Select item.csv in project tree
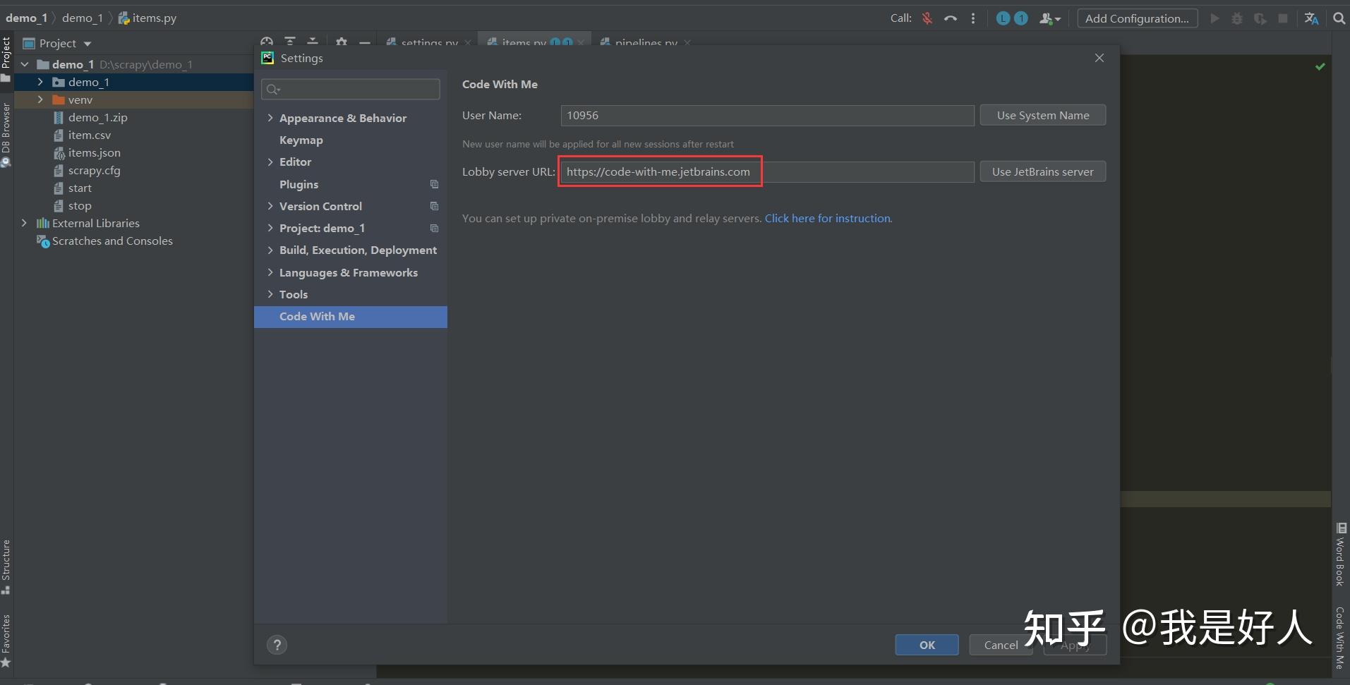The width and height of the screenshot is (1350, 685). pos(89,135)
